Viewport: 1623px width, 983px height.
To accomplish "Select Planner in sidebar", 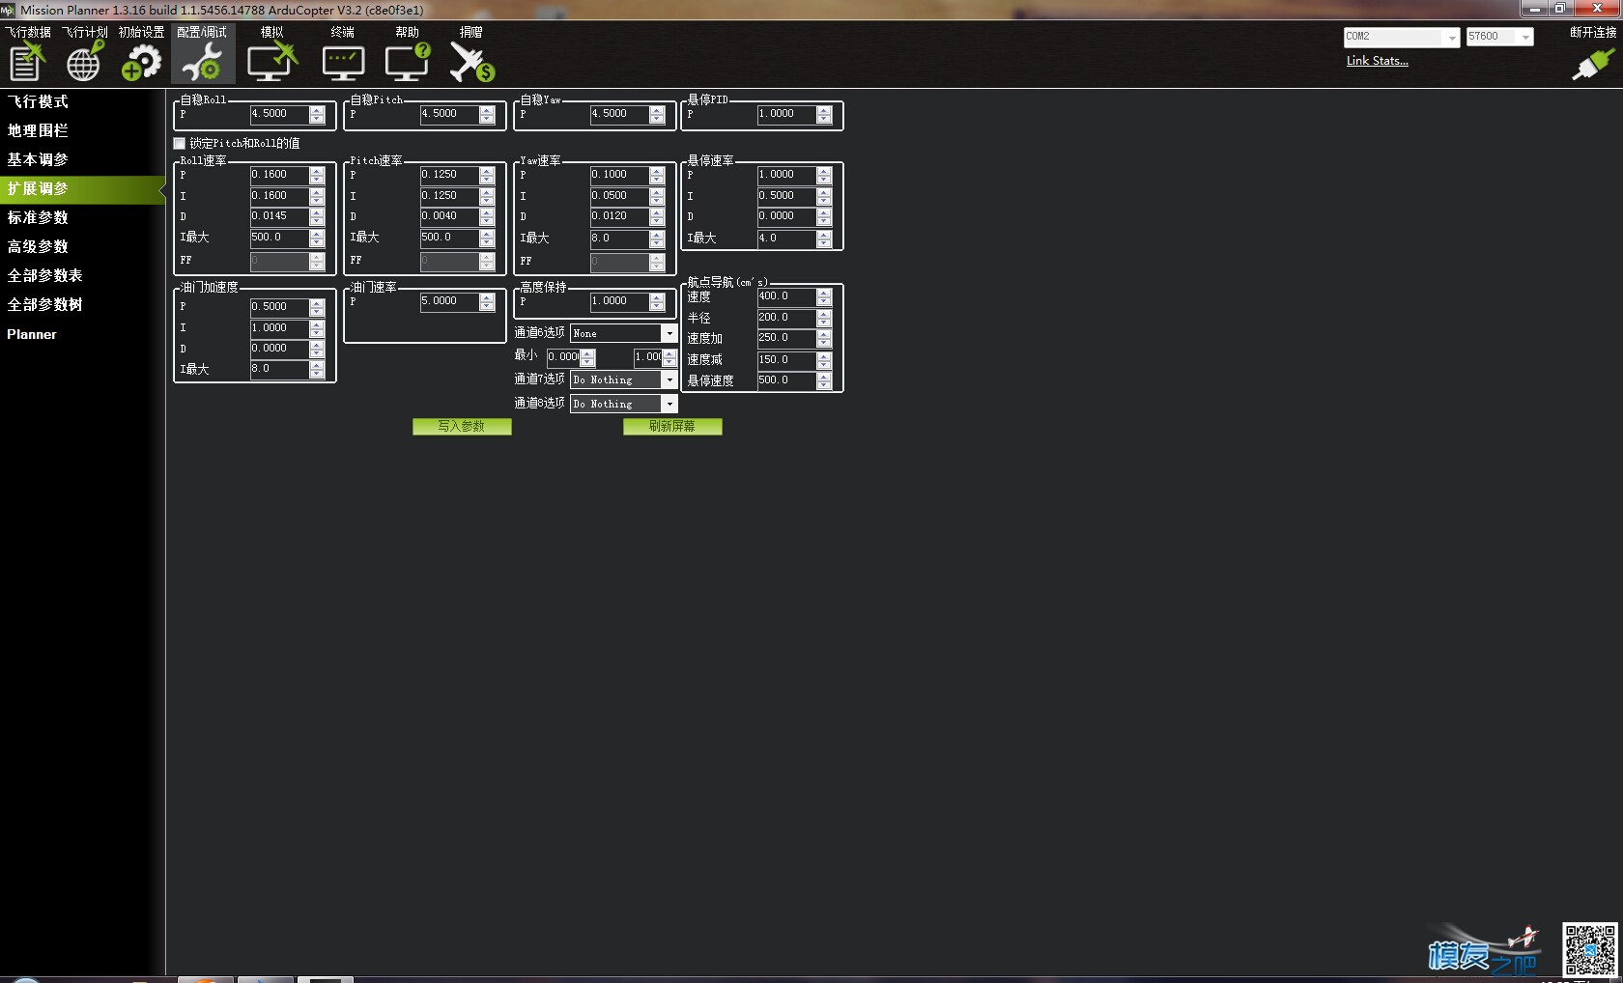I will [x=32, y=334].
